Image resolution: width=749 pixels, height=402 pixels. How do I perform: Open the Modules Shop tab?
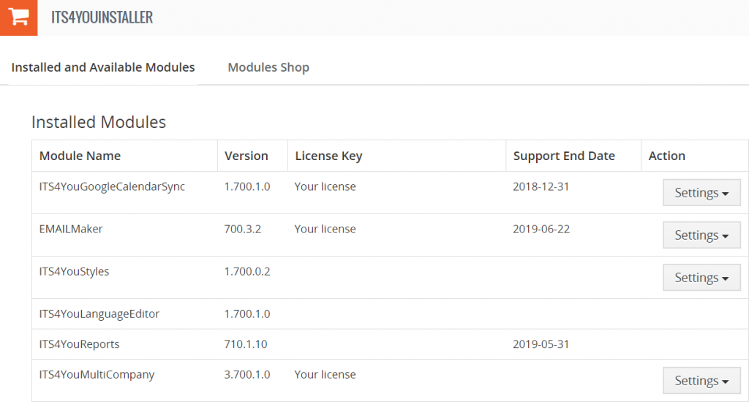pyautogui.click(x=268, y=67)
